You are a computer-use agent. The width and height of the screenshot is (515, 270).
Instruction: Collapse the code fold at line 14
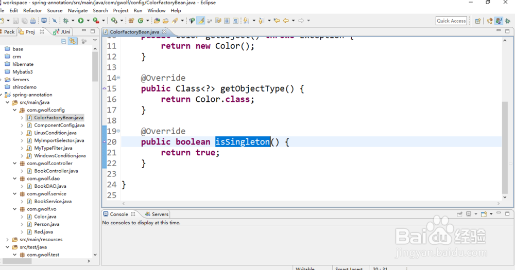click(x=118, y=78)
